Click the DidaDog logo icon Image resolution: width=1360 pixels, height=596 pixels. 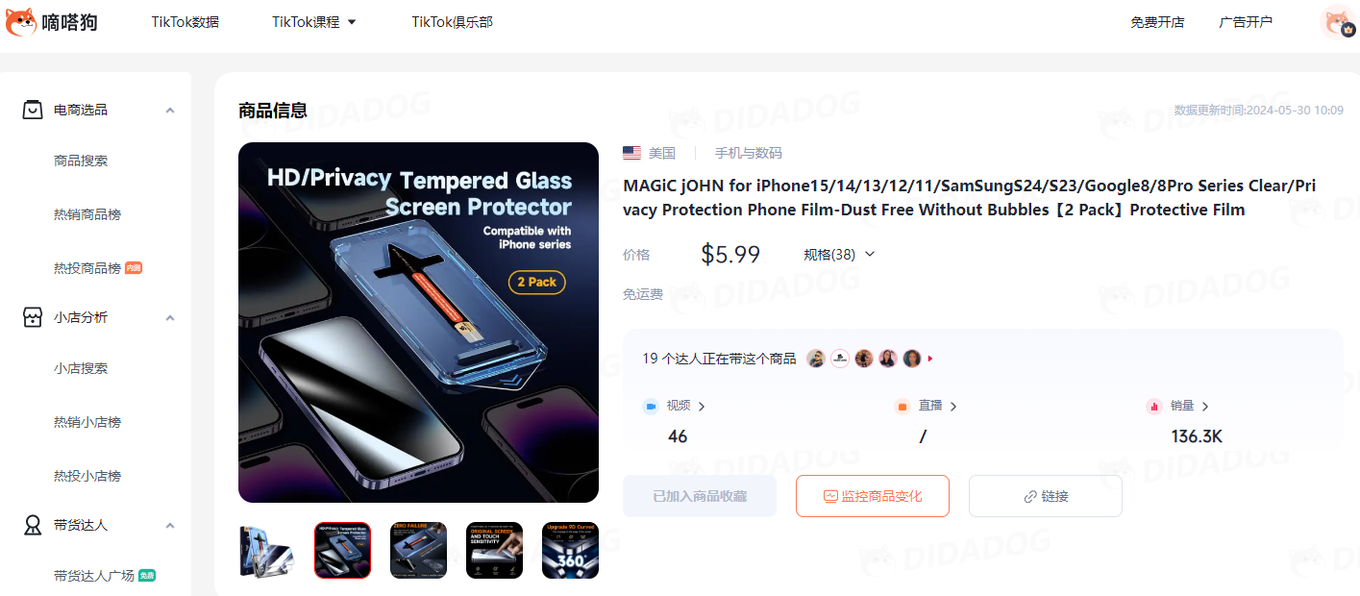[21, 22]
